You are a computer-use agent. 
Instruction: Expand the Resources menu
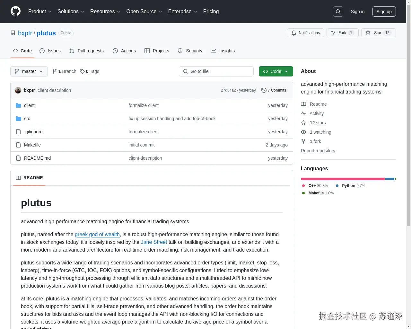pos(105,12)
